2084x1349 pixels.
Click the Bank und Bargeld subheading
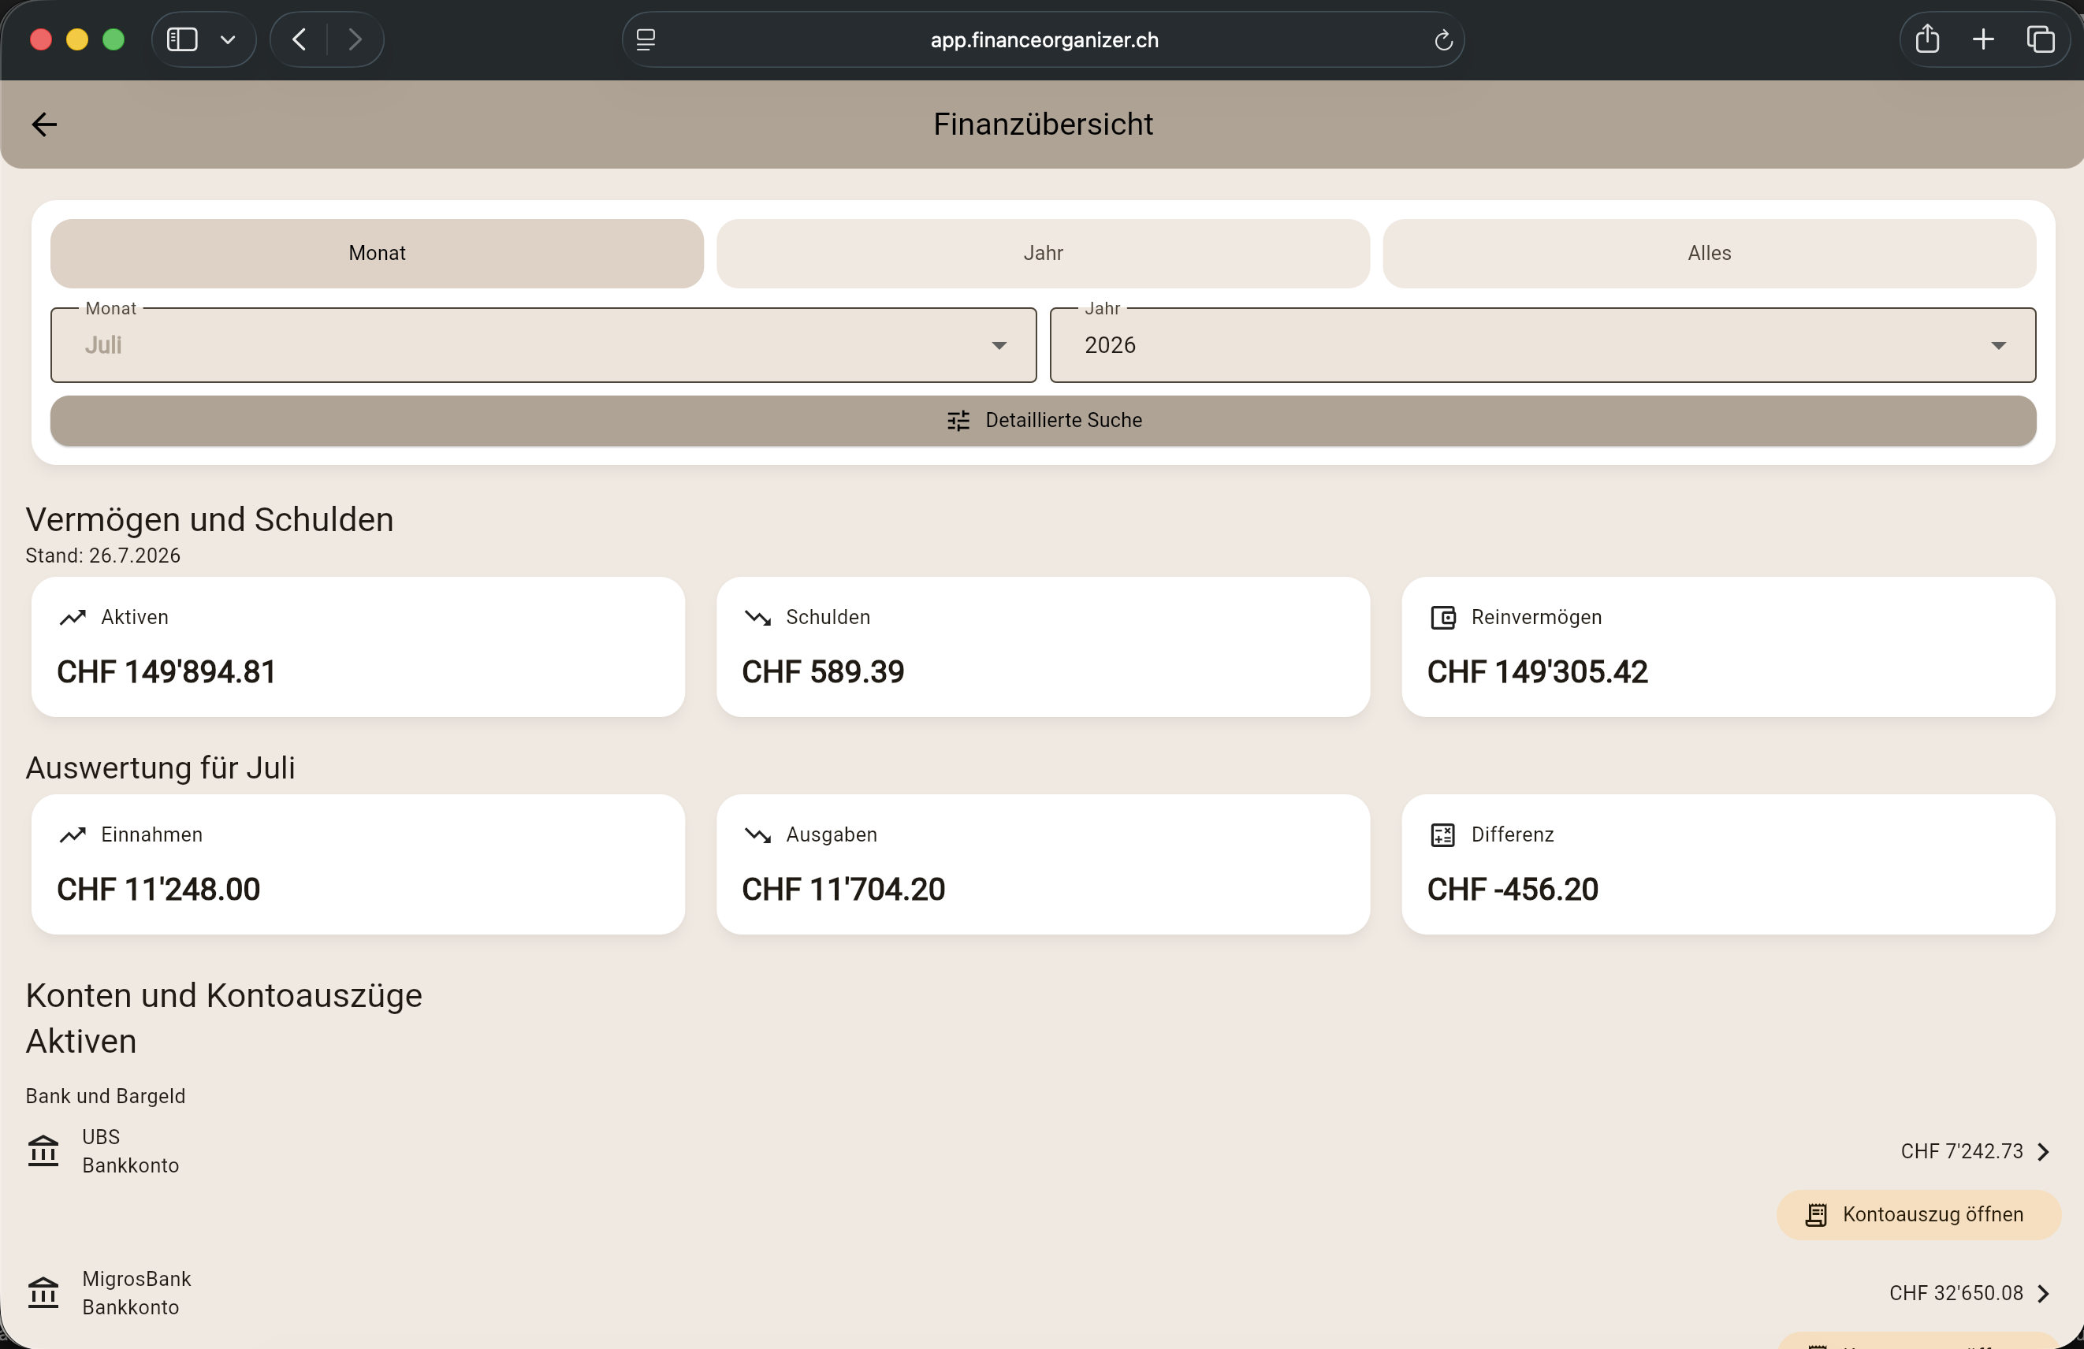pyautogui.click(x=105, y=1097)
